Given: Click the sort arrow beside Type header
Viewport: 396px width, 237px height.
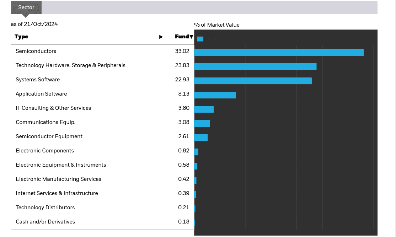Looking at the screenshot, I should pos(161,37).
